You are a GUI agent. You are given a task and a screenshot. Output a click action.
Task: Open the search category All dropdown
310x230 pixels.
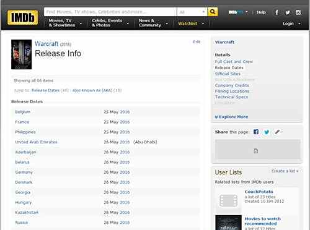[x=192, y=12]
